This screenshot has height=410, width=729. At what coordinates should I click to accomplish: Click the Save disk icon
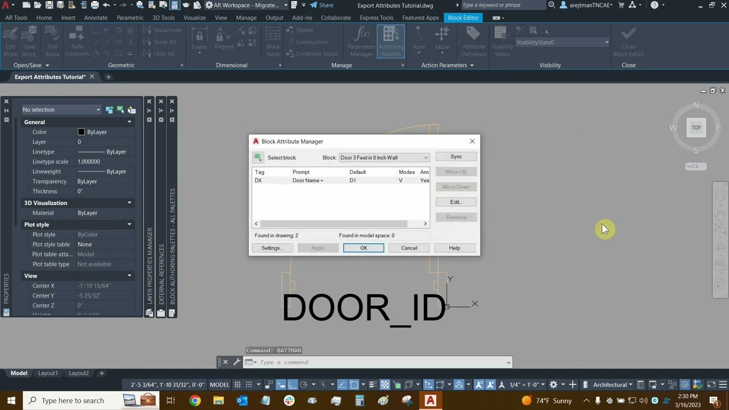click(x=49, y=5)
